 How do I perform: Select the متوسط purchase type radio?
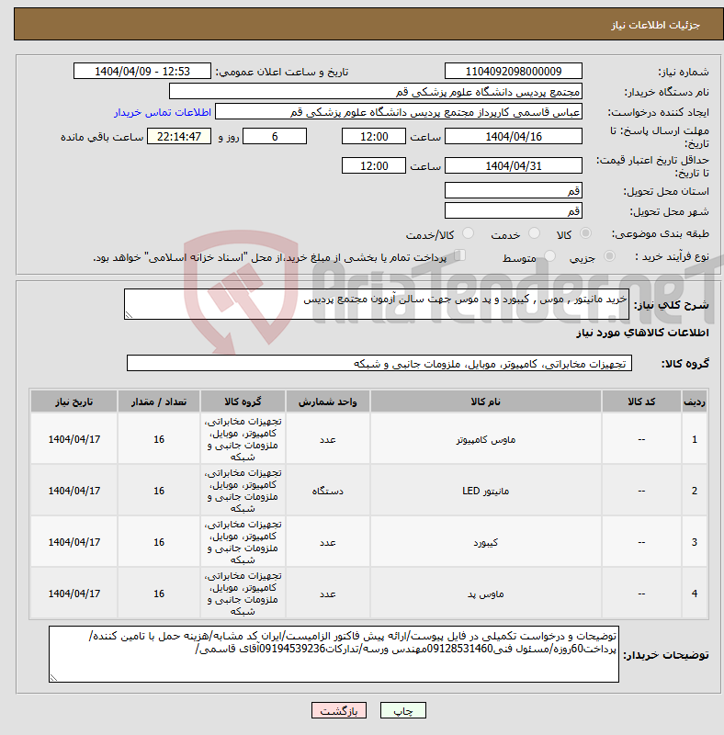point(549,256)
